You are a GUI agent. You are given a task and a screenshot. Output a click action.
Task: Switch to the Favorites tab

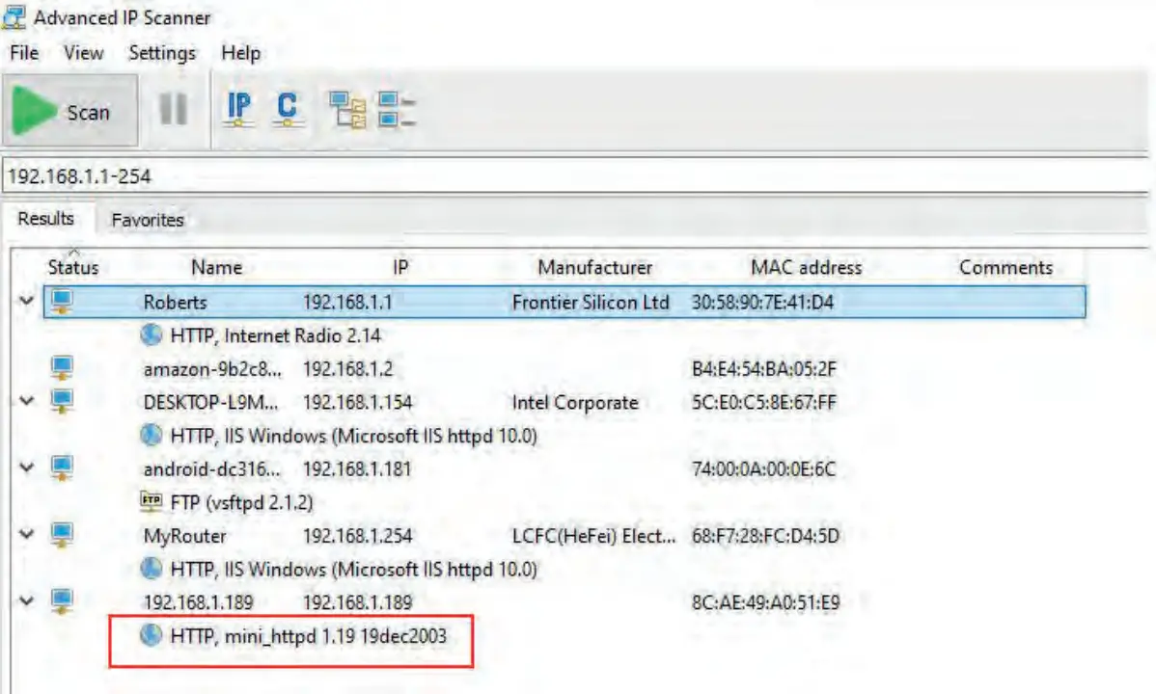tap(148, 220)
